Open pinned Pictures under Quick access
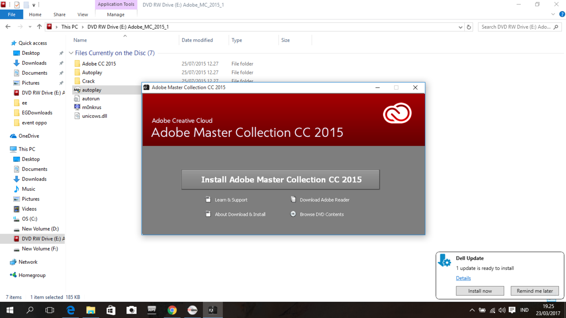Image resolution: width=566 pixels, height=318 pixels. point(31,83)
